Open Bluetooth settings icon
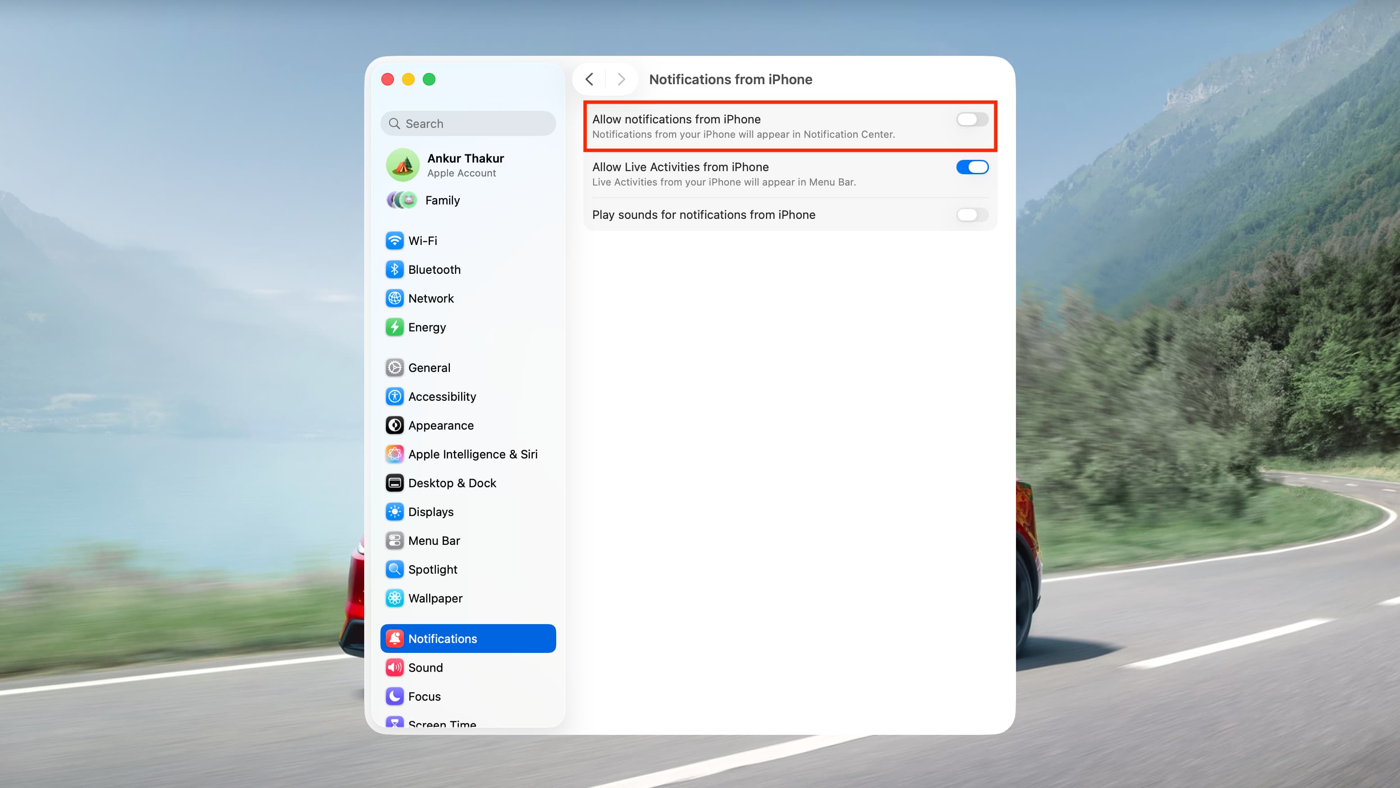 point(394,269)
